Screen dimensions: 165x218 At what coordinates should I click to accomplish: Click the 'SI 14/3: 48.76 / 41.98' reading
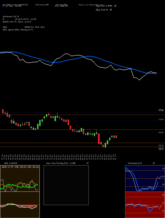[x=26, y=19]
